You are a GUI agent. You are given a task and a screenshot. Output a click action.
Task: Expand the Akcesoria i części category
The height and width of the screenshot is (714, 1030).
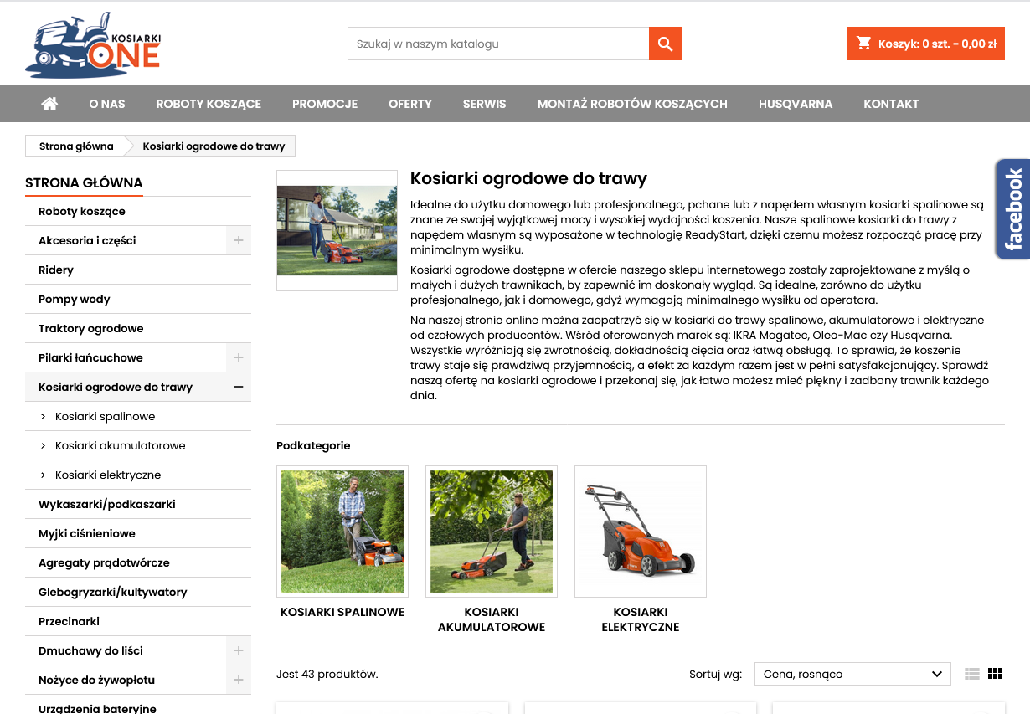239,240
